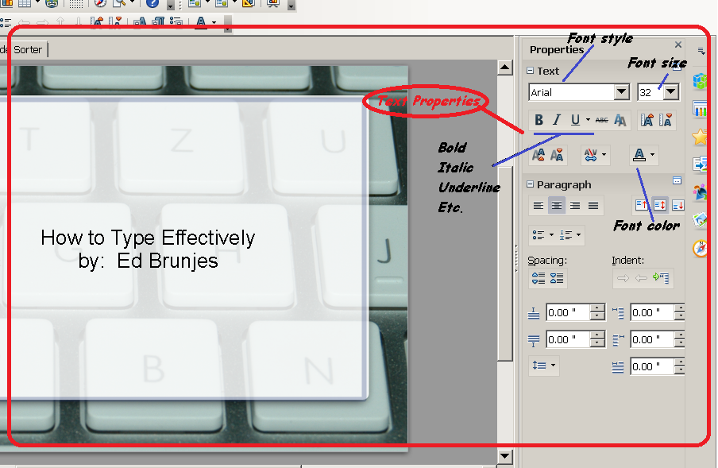Open the Navigator compass sidebar deck

(701, 249)
